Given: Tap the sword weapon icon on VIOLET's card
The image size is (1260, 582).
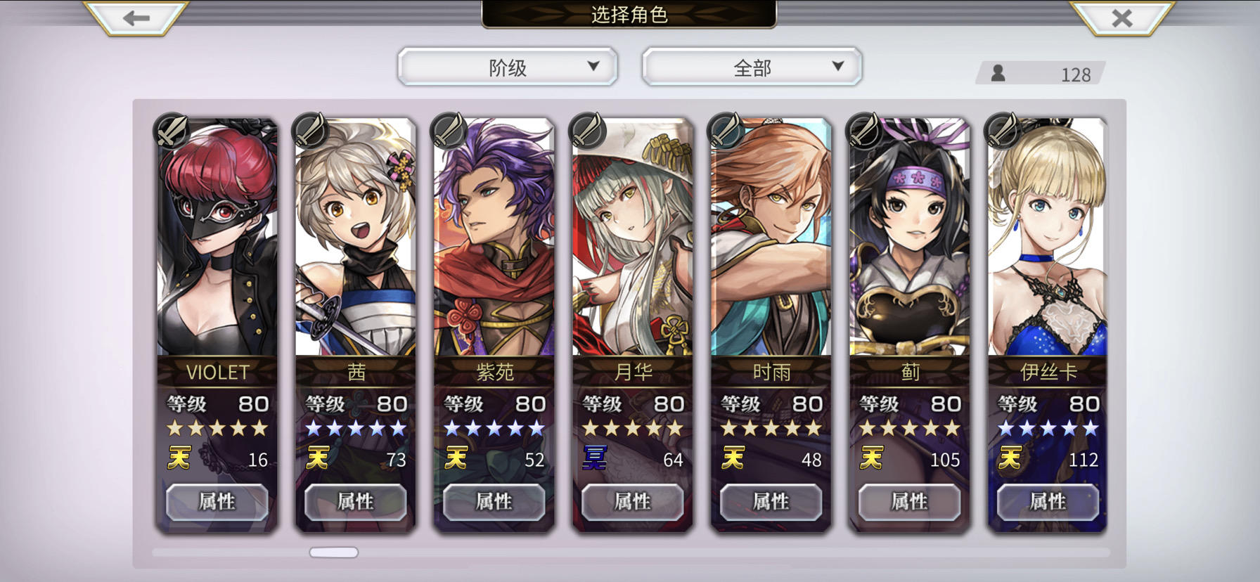Looking at the screenshot, I should point(171,130).
